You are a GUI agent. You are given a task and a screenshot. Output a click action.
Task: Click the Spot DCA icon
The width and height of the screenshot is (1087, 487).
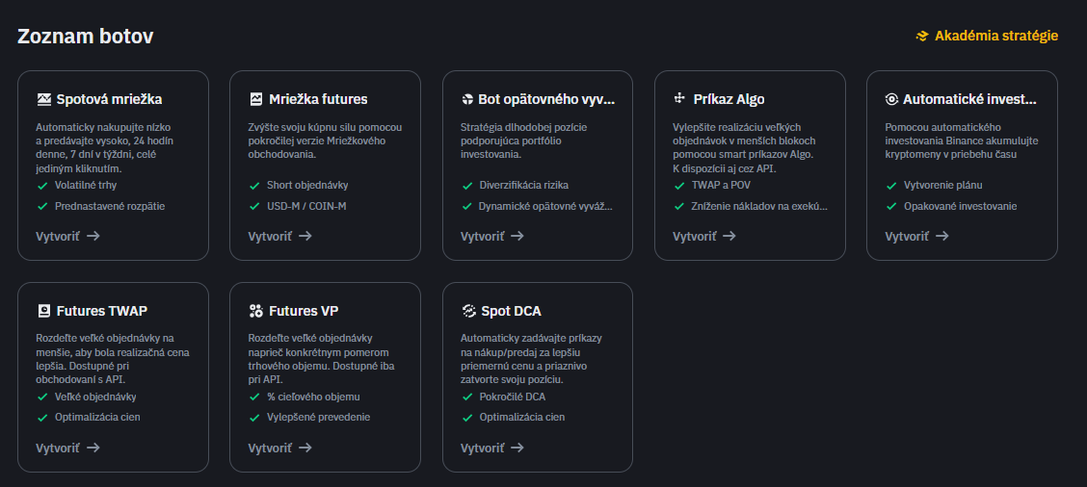(x=468, y=311)
